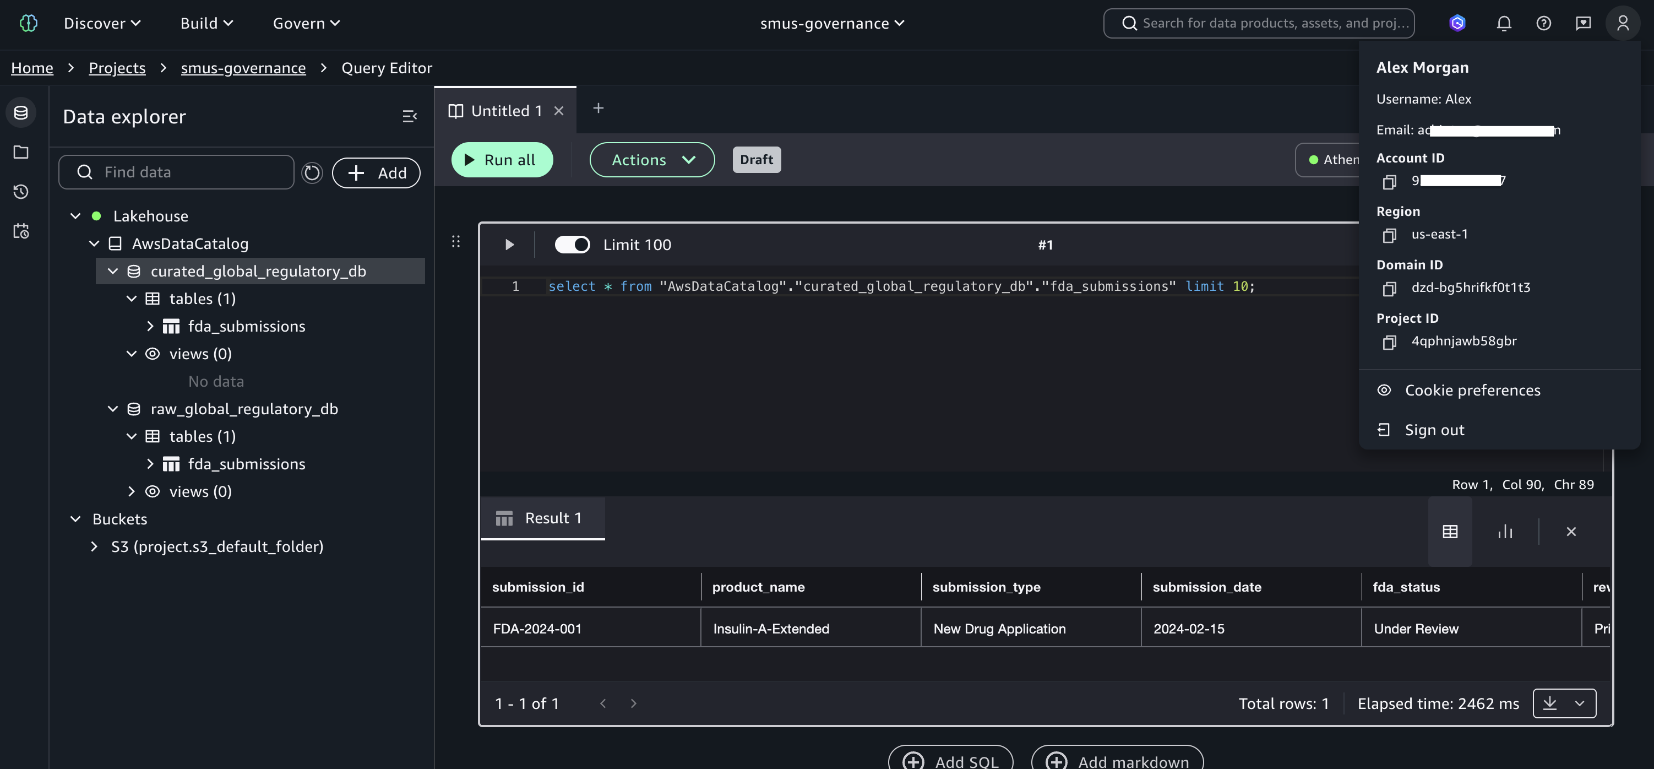The image size is (1654, 769).
Task: Copy the Domain ID value
Action: [x=1390, y=289]
